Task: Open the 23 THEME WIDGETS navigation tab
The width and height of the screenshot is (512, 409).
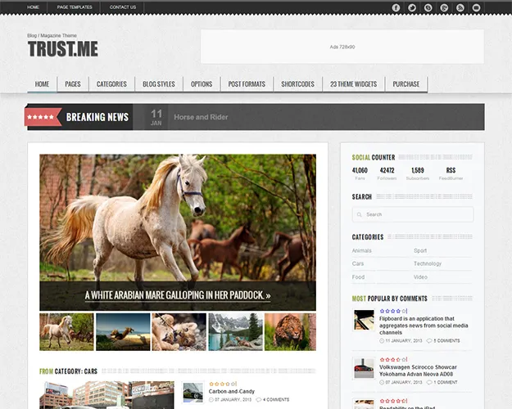Action: [x=354, y=84]
